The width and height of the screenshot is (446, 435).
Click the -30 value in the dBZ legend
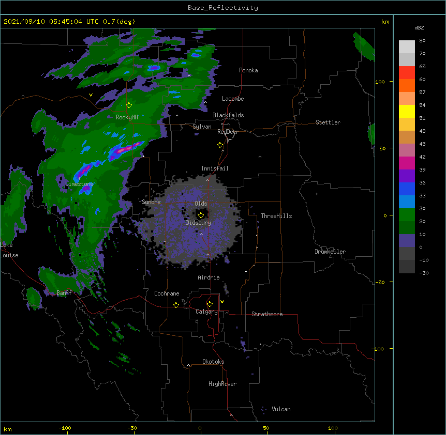pyautogui.click(x=424, y=273)
